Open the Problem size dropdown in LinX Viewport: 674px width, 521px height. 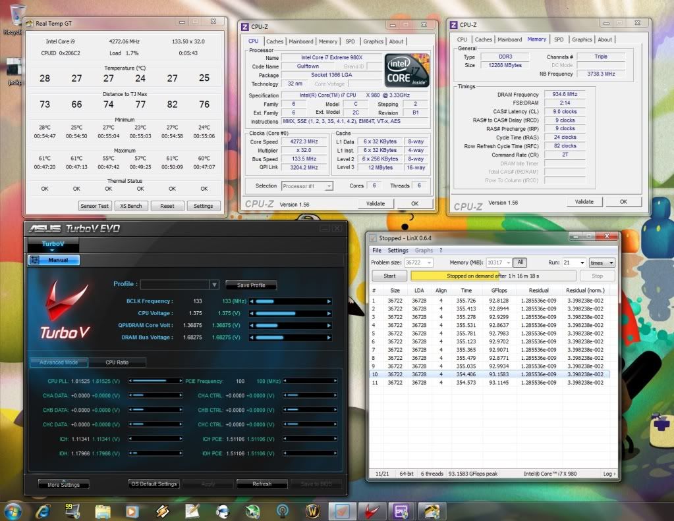point(429,262)
